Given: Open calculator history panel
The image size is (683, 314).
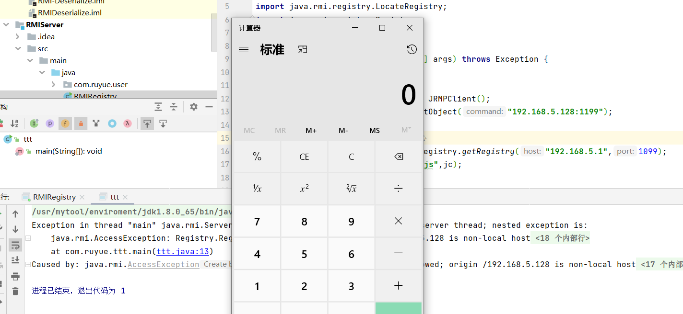Looking at the screenshot, I should click(412, 49).
